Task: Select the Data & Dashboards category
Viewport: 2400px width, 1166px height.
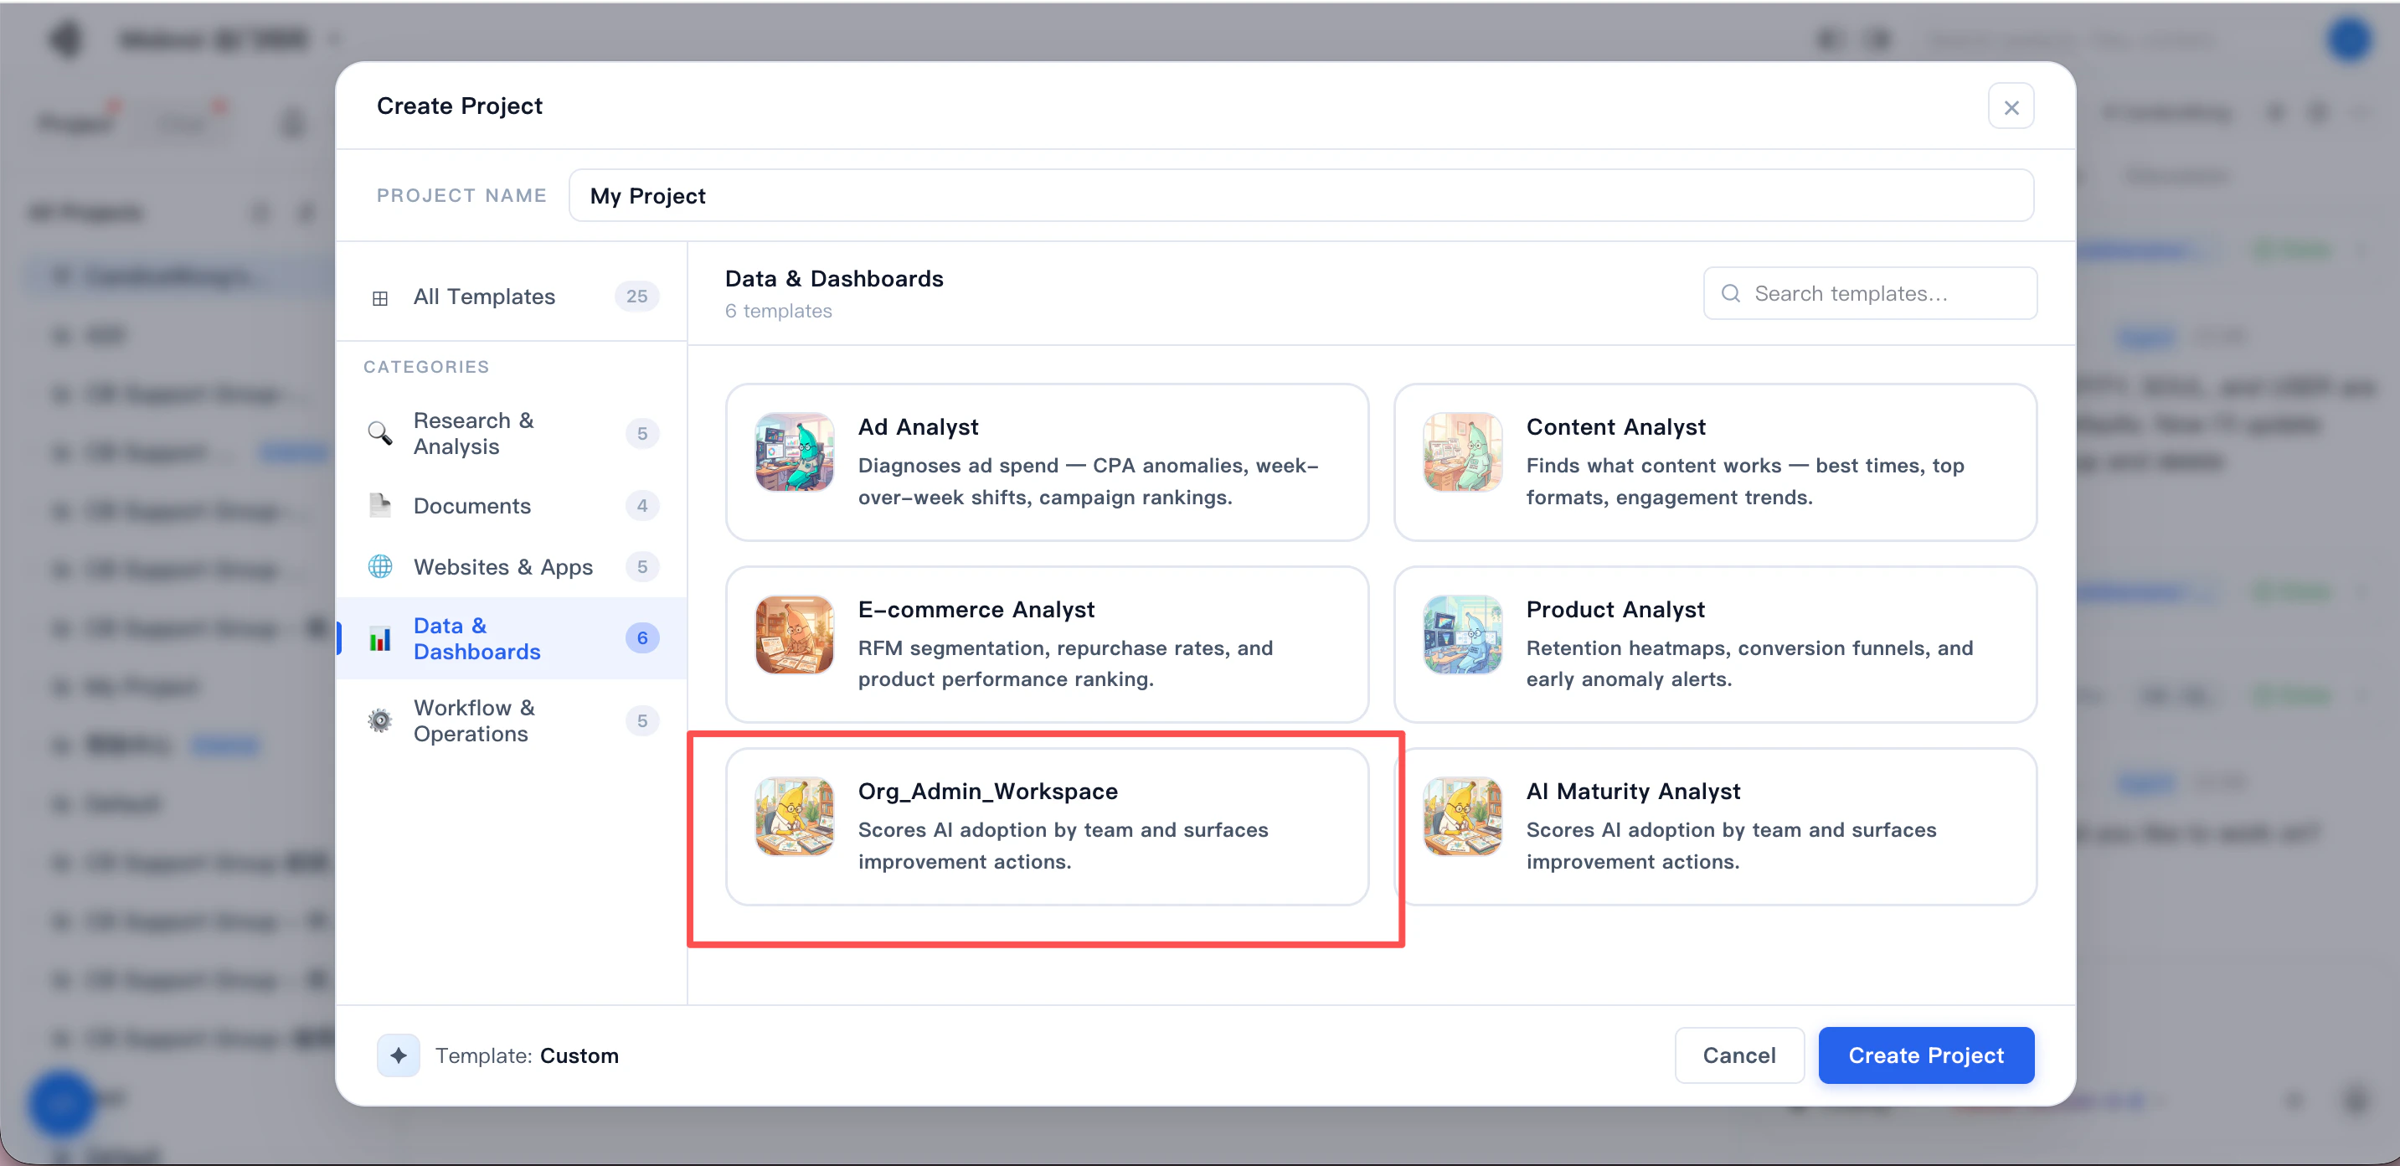Action: click(x=512, y=638)
